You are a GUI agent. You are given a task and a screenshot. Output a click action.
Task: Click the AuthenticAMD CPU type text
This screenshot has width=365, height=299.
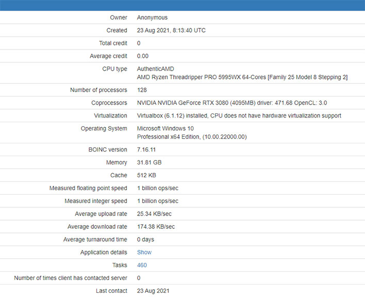(x=155, y=69)
